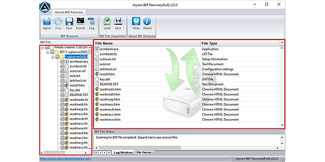
Task: Toggle the eula.txt tree checkbox
Action: pos(62,76)
